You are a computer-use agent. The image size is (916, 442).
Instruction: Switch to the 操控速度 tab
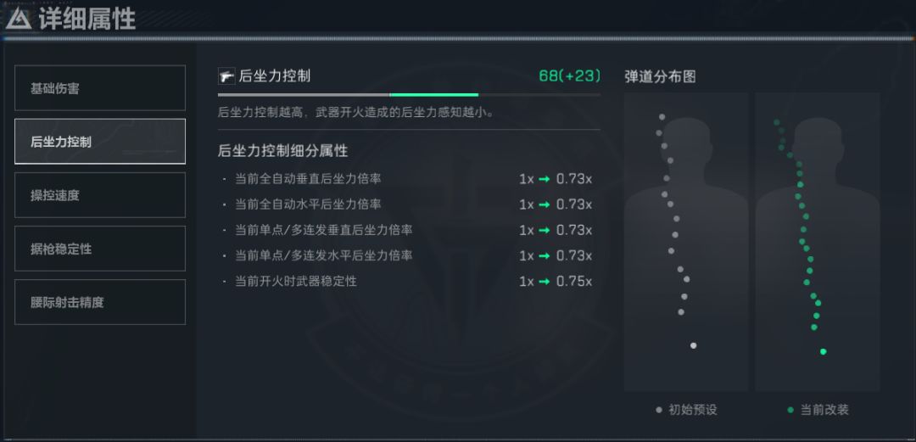coord(100,195)
